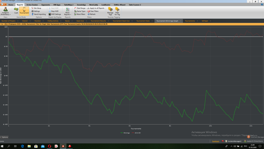Switch to the Home ribbon tab
Image resolution: width=264 pixels, height=149 pixels.
pyautogui.click(x=11, y=5)
